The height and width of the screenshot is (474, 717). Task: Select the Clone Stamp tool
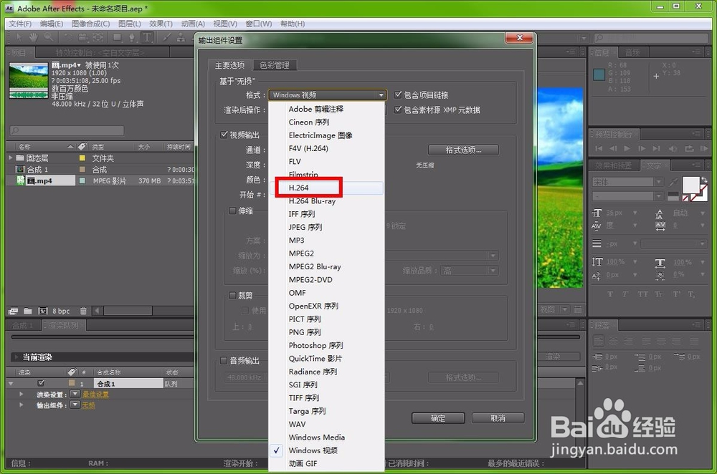click(x=181, y=37)
